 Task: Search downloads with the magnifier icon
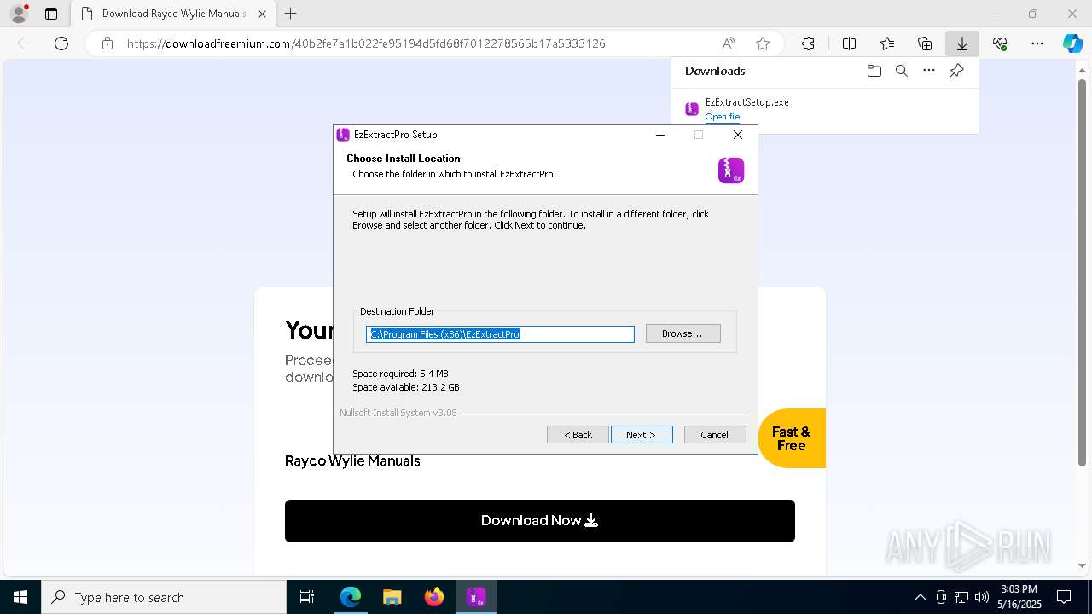click(901, 71)
